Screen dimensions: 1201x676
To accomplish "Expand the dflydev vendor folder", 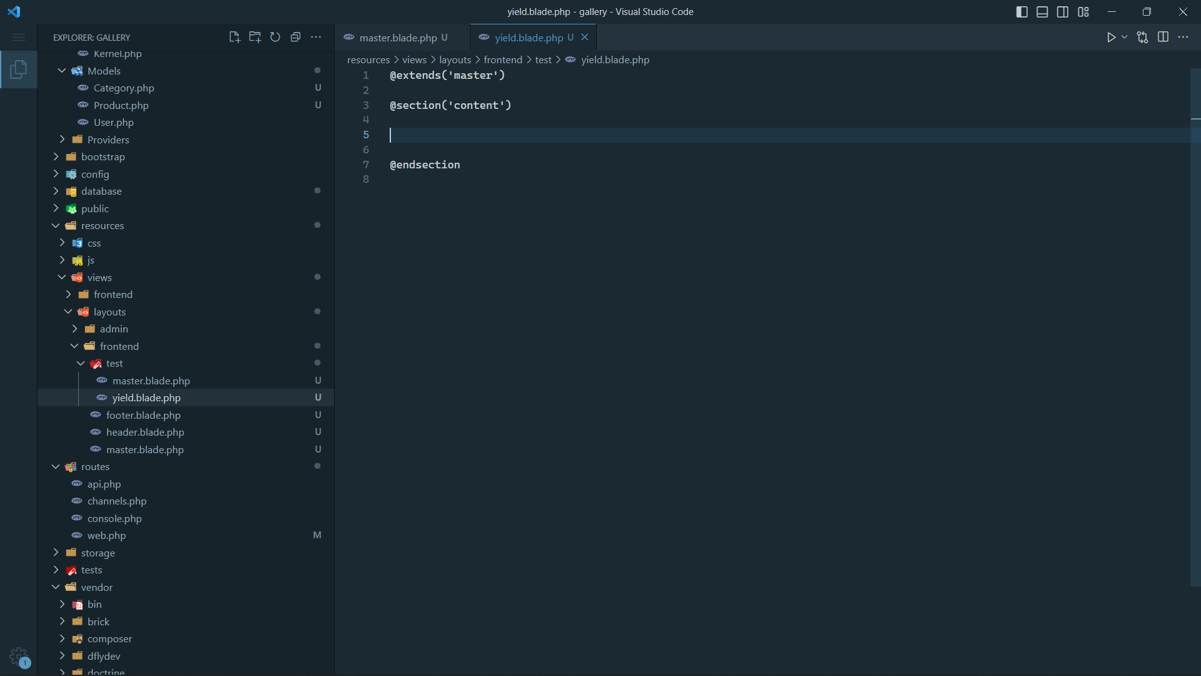I will click(186, 656).
